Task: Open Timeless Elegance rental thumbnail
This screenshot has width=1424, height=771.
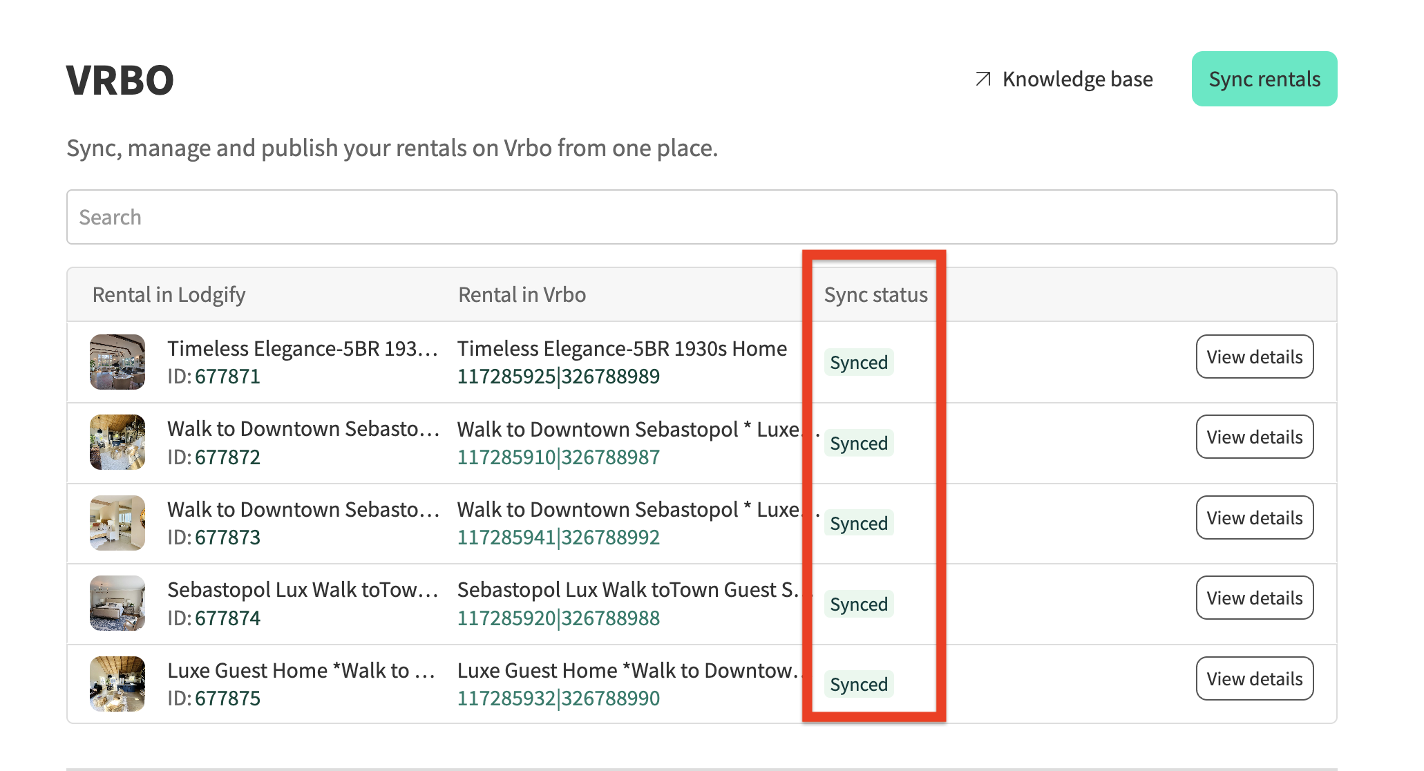Action: tap(117, 362)
